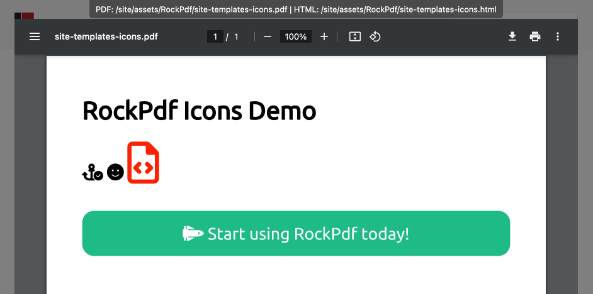The width and height of the screenshot is (593, 294).
Task: Click the 100% zoom level field
Action: (x=296, y=36)
